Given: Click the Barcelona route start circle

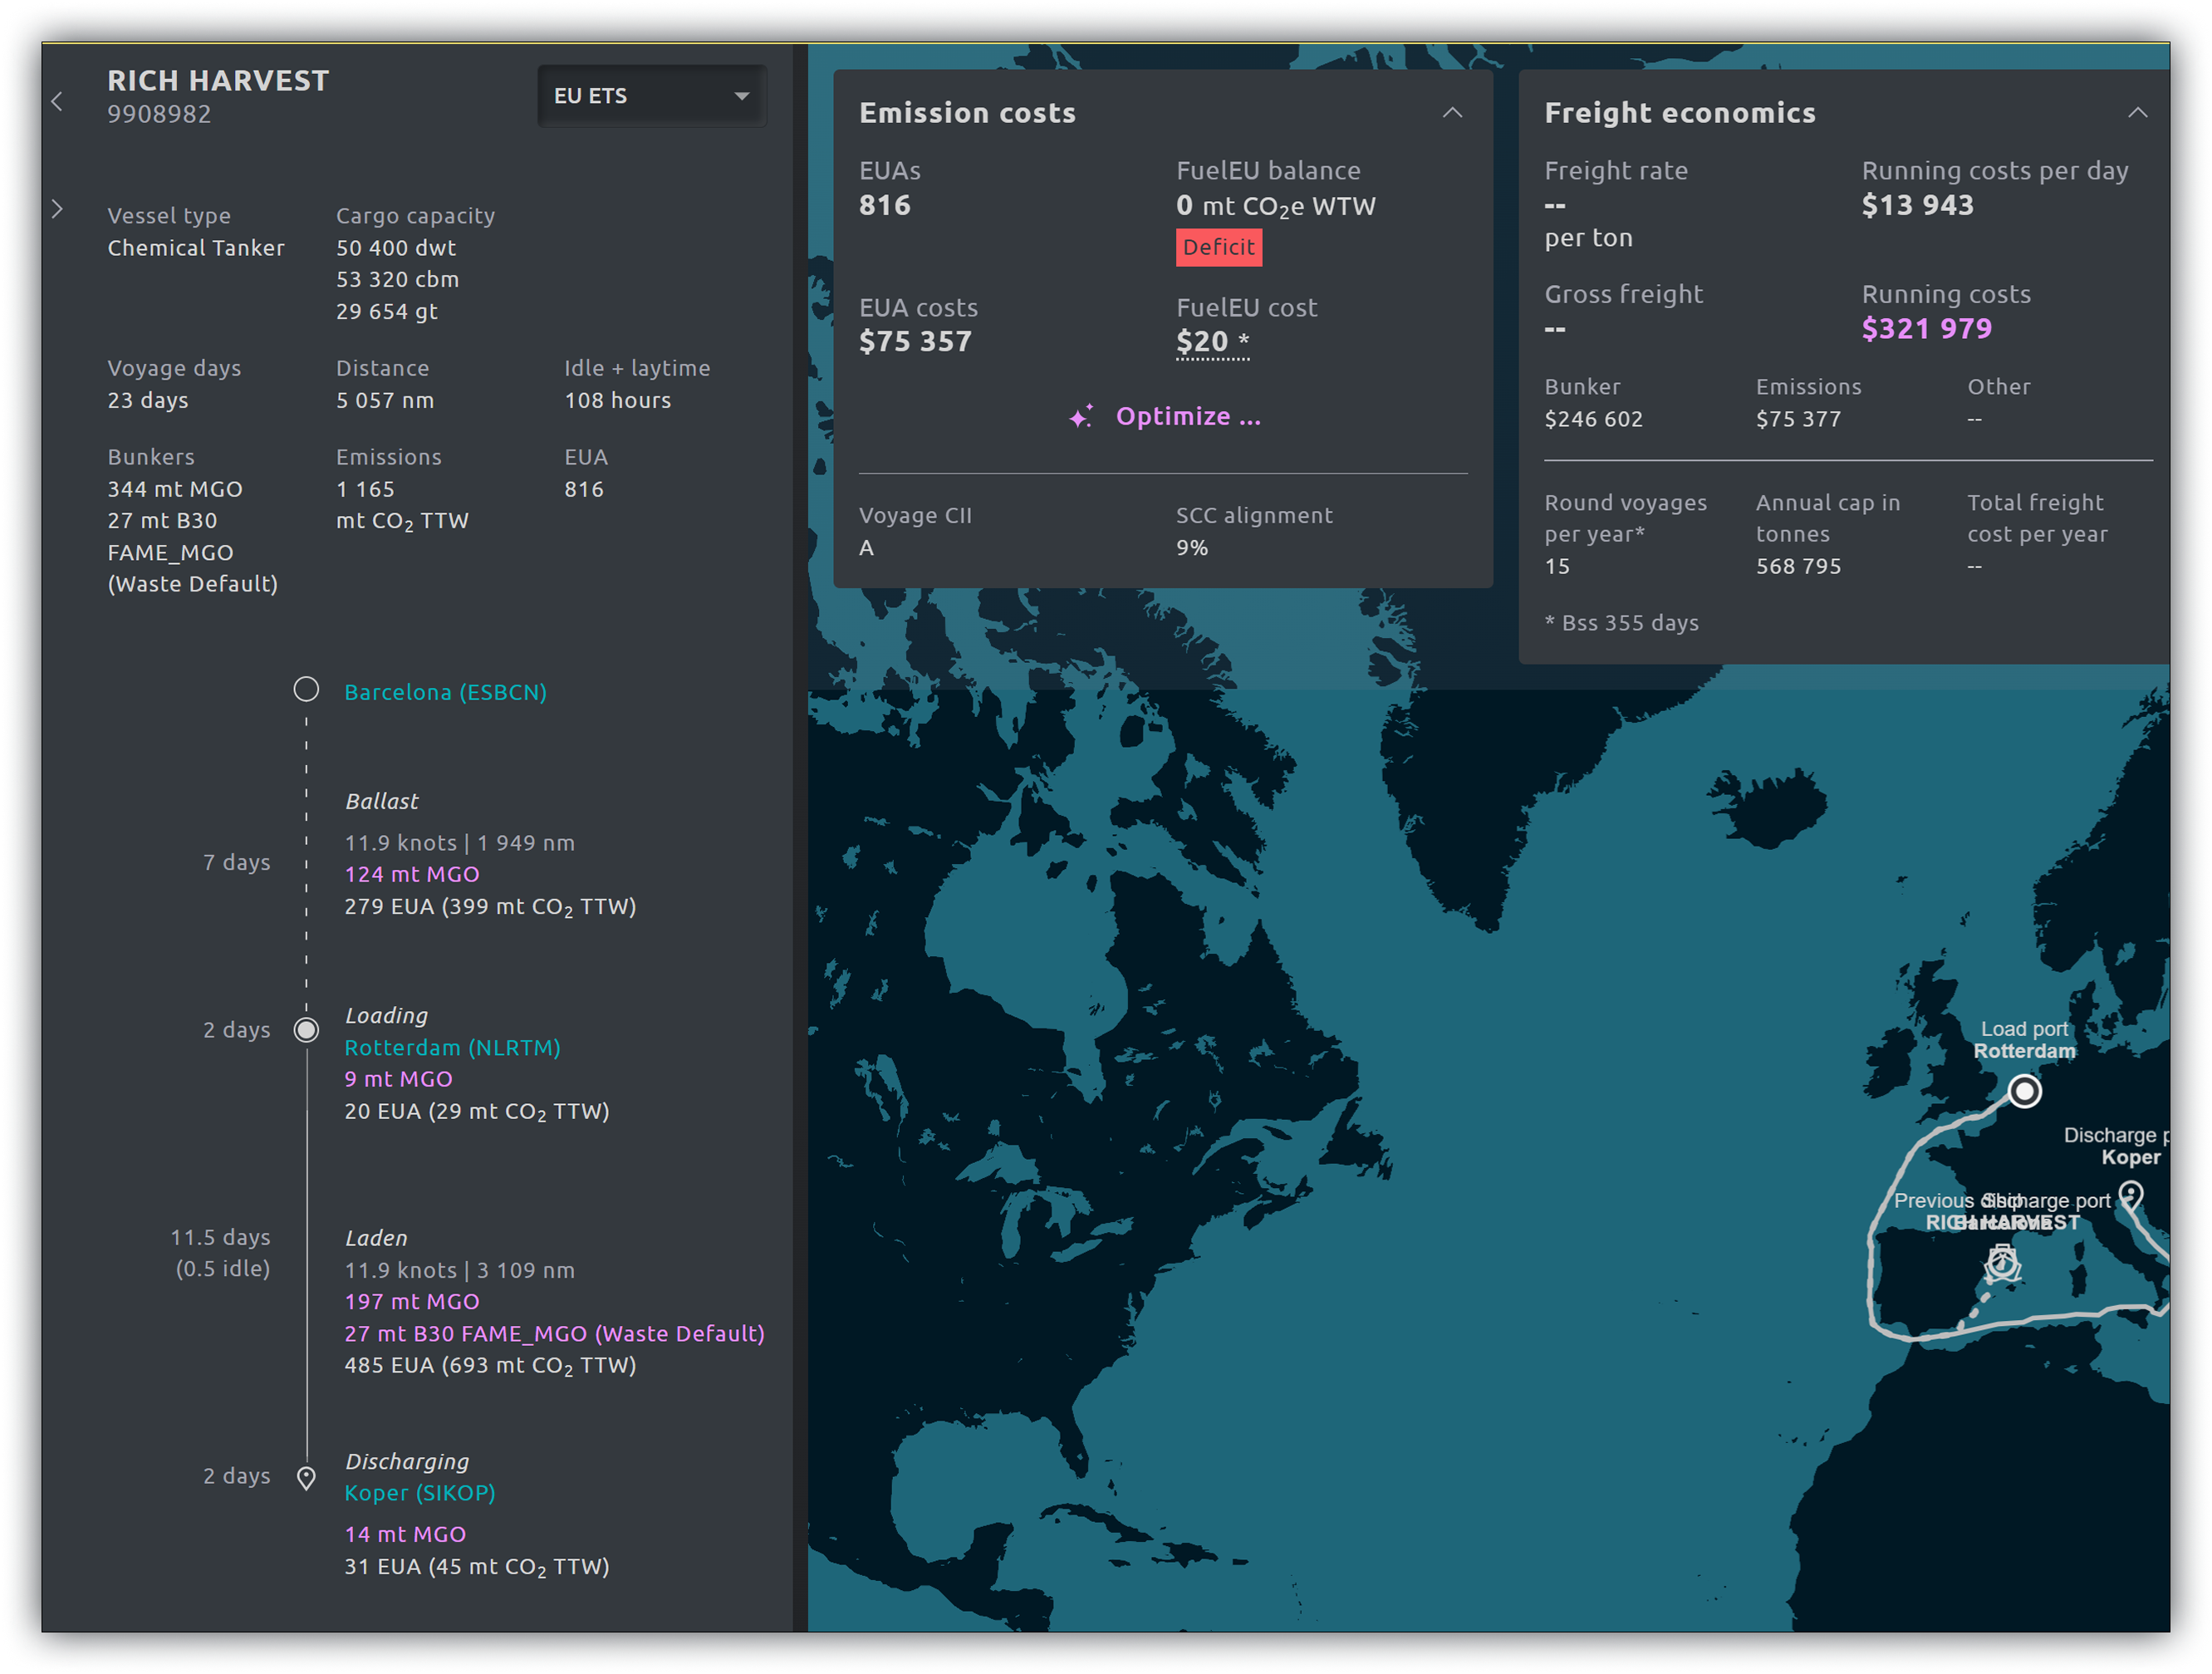Looking at the screenshot, I should pyautogui.click(x=306, y=690).
